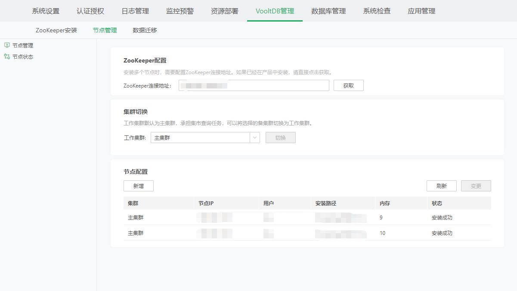Open the 资源部署 tab

[x=225, y=11]
